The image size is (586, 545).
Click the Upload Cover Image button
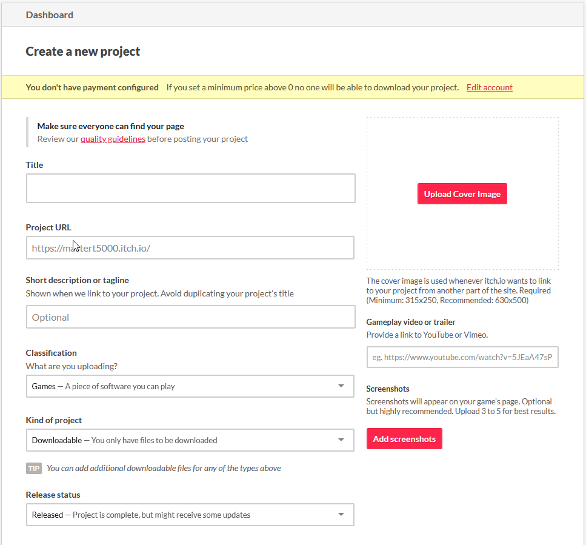point(462,193)
